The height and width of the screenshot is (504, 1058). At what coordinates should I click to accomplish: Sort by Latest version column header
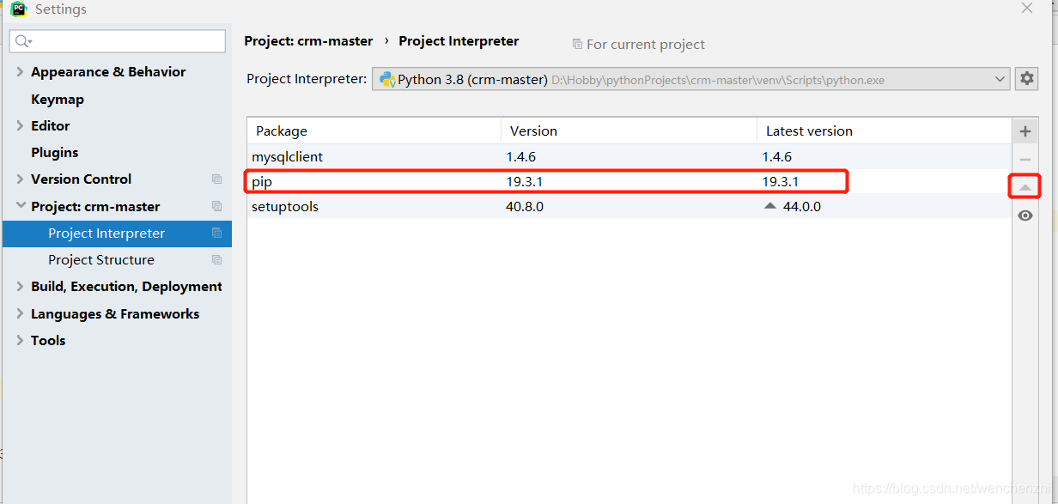(885, 131)
